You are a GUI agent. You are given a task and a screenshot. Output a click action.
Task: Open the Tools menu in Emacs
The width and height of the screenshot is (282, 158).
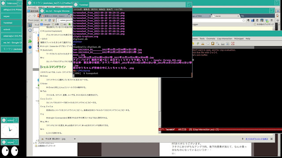(202, 39)
